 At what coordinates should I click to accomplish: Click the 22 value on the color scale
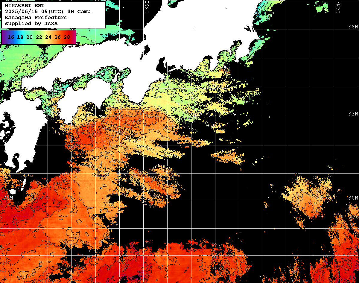[39, 37]
